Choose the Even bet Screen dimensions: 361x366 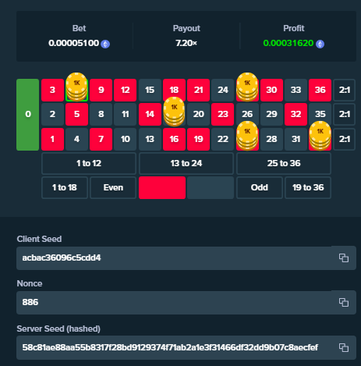(113, 187)
